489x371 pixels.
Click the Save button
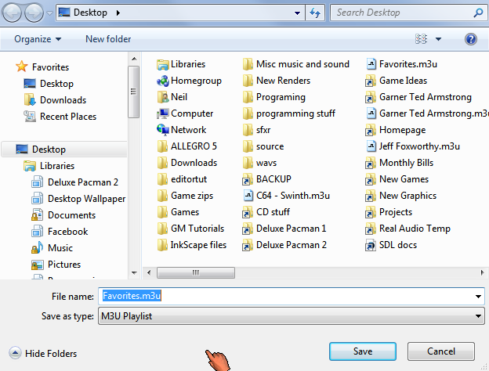coord(362,351)
